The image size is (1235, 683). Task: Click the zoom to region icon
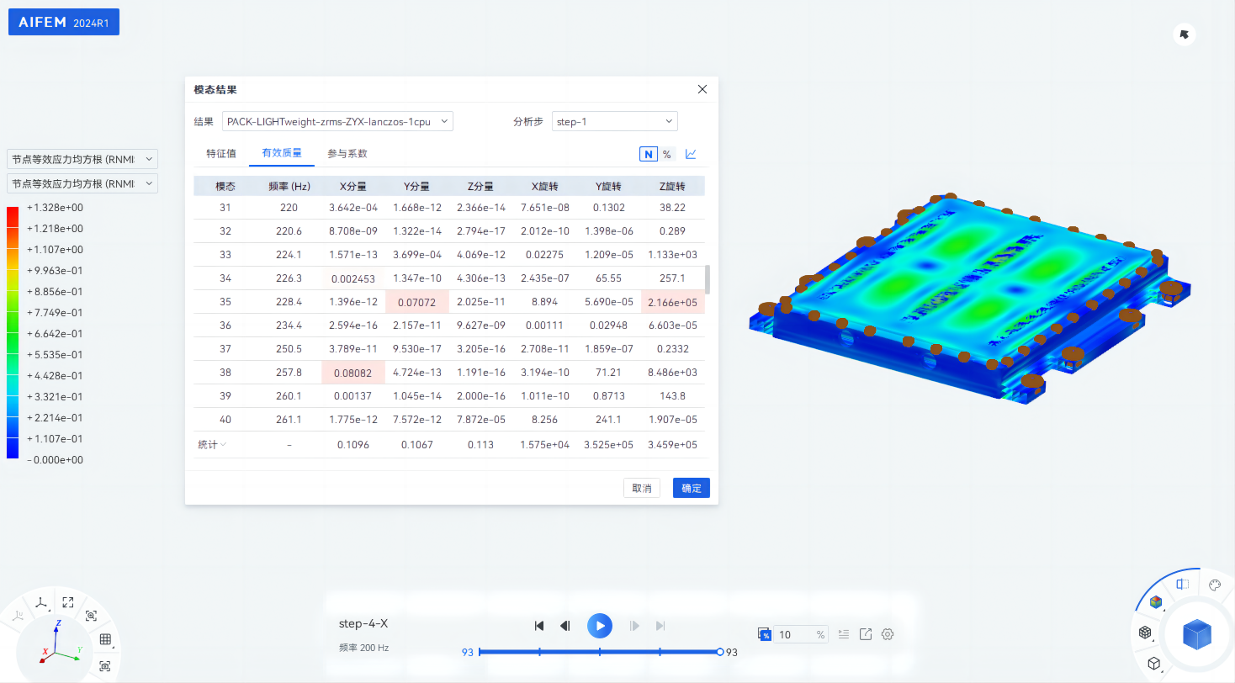tap(91, 616)
